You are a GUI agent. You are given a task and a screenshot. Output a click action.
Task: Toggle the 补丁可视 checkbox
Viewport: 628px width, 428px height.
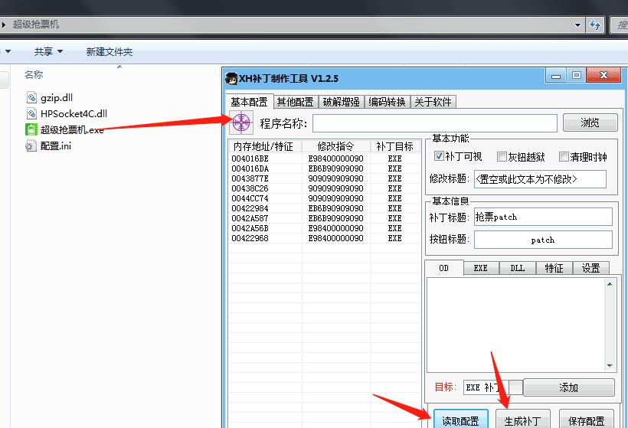439,156
